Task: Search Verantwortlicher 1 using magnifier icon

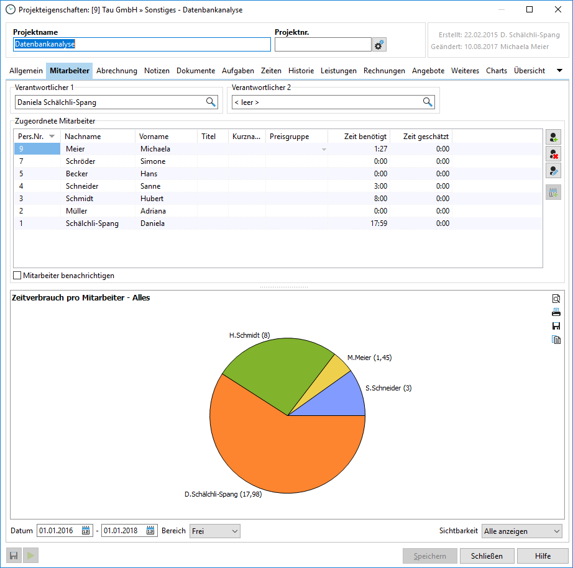Action: [211, 102]
